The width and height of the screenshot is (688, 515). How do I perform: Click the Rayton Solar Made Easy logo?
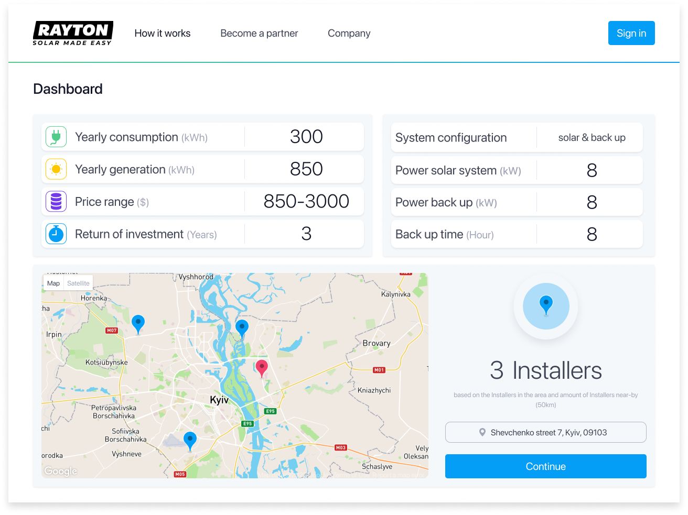tap(73, 32)
